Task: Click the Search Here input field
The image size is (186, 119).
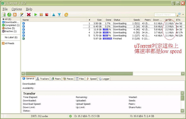Action: click(x=165, y=15)
